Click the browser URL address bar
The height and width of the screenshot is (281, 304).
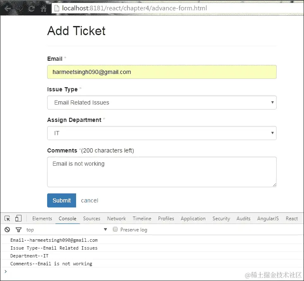pyautogui.click(x=177, y=8)
